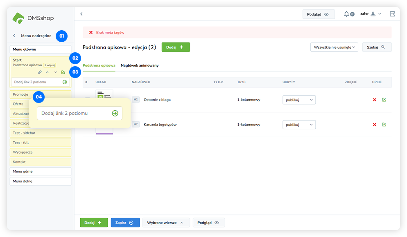Go back via 'Menu nadrzędne' arrow
Image resolution: width=407 pixels, height=237 pixels.
[14, 36]
